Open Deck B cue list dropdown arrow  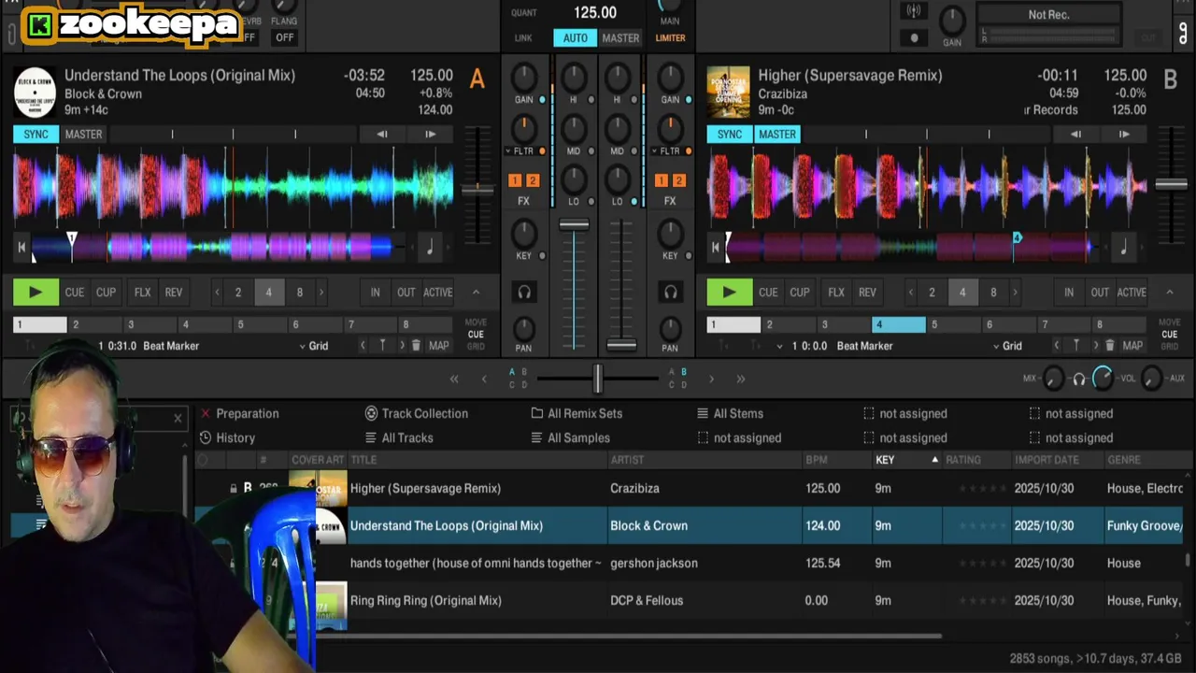point(780,346)
